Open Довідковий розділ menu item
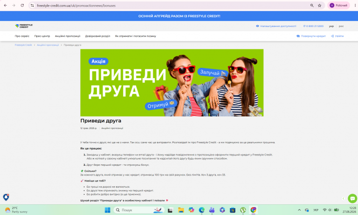This screenshot has height=215, width=358. click(97, 36)
